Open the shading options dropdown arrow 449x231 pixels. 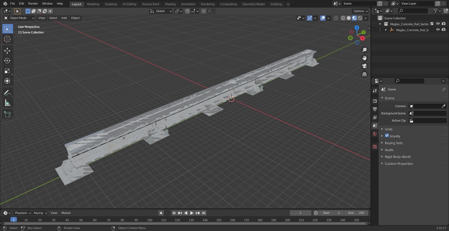click(x=366, y=18)
